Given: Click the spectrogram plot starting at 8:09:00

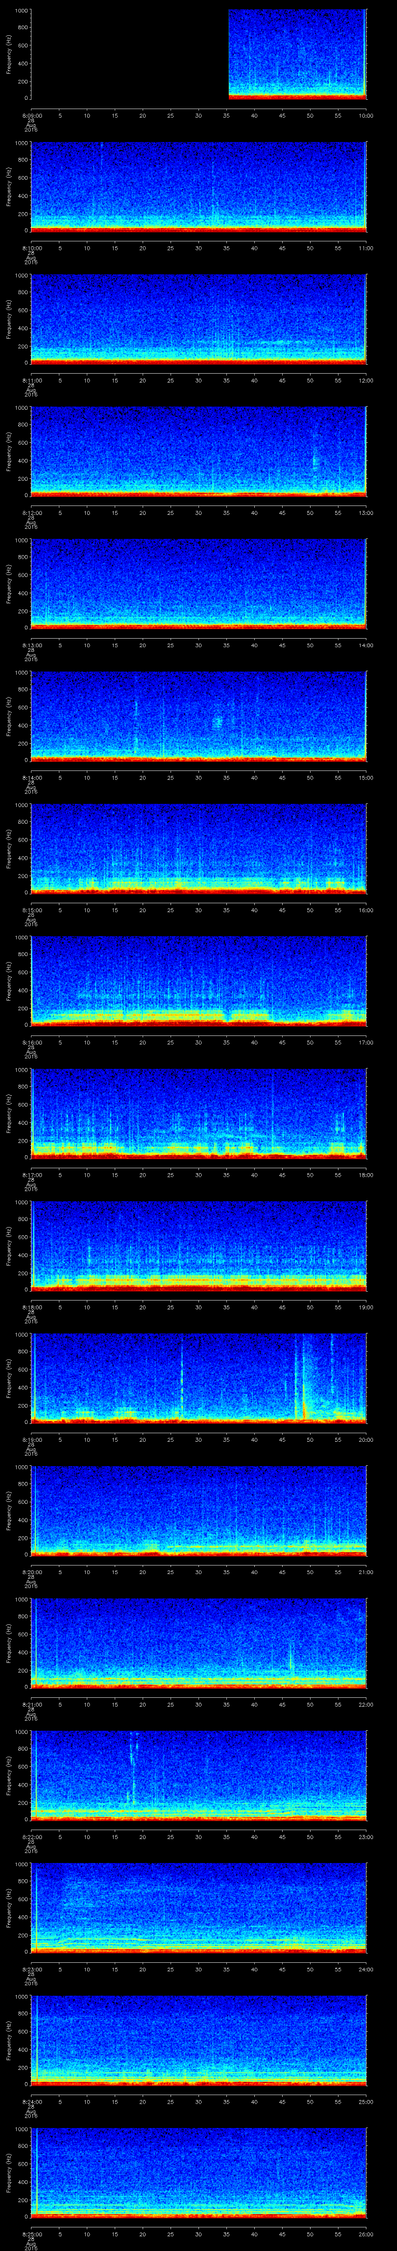Looking at the screenshot, I should click(x=199, y=54).
